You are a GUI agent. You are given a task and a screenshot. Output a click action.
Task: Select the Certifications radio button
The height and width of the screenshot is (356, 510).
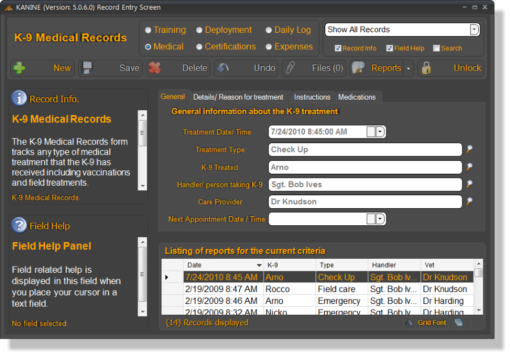pos(199,47)
